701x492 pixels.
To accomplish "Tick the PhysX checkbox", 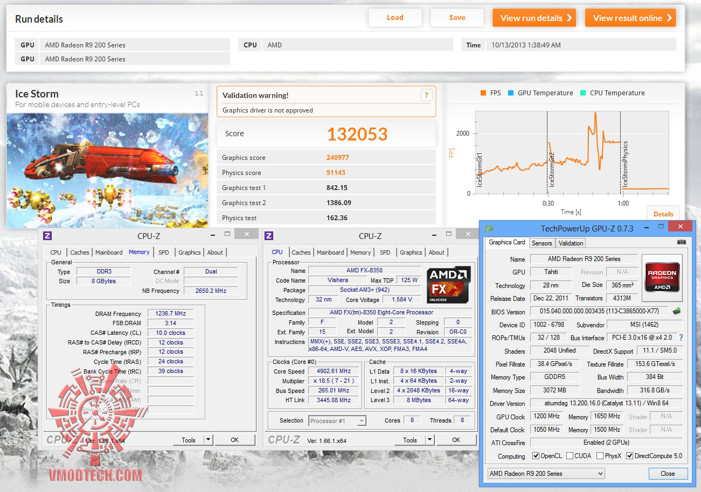I will click(x=600, y=456).
